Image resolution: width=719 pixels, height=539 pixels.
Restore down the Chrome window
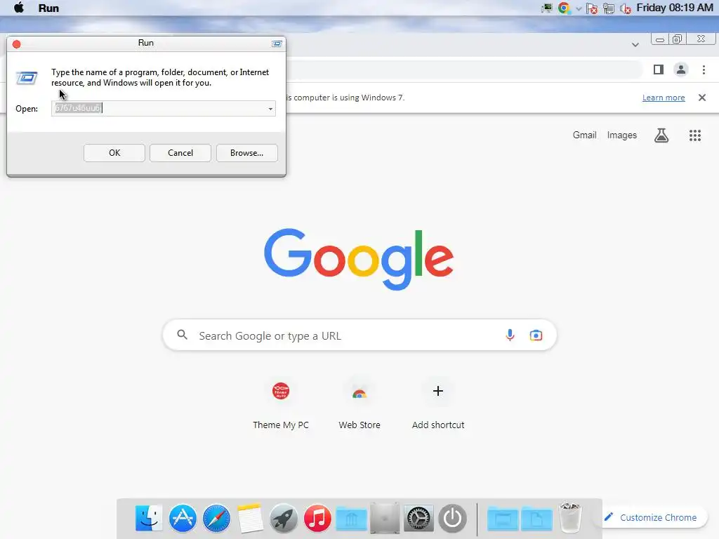click(678, 39)
